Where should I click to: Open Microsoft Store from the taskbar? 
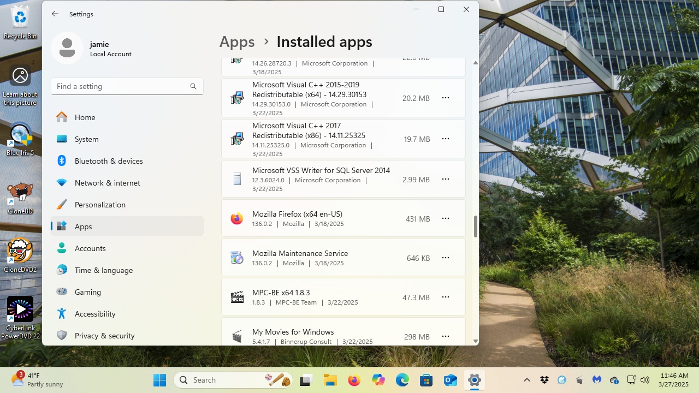pos(426,380)
